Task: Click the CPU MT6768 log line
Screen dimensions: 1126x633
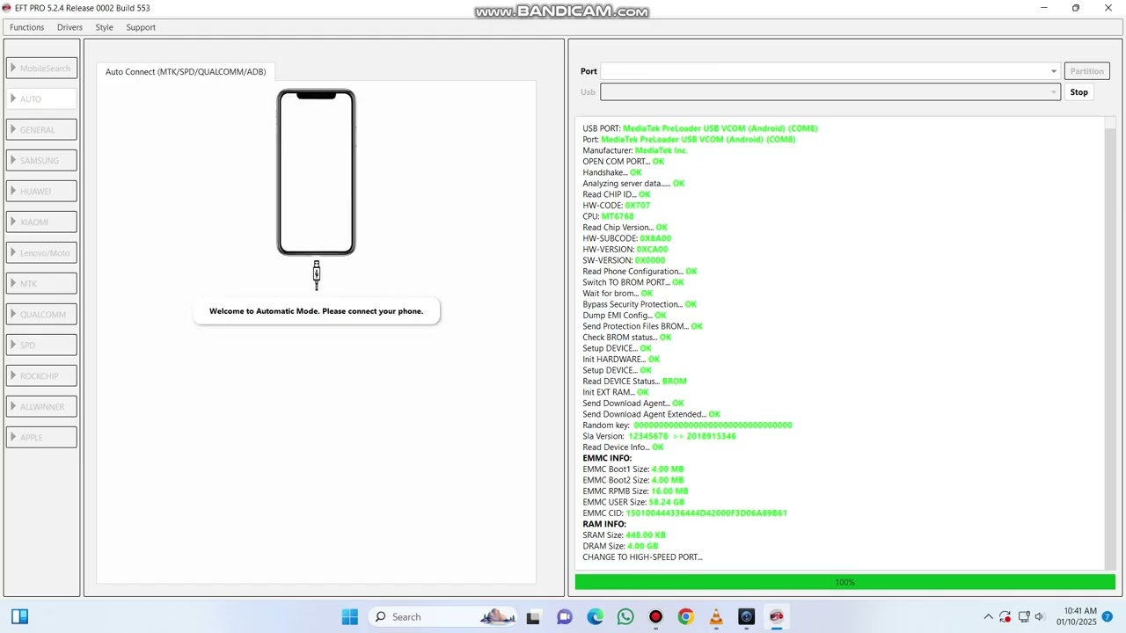Action: tap(608, 216)
